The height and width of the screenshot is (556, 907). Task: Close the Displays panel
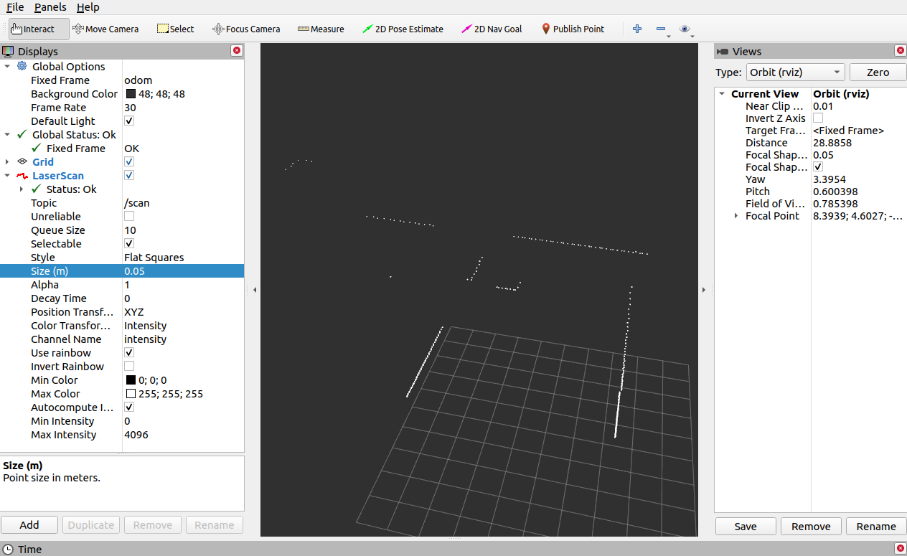(x=237, y=51)
